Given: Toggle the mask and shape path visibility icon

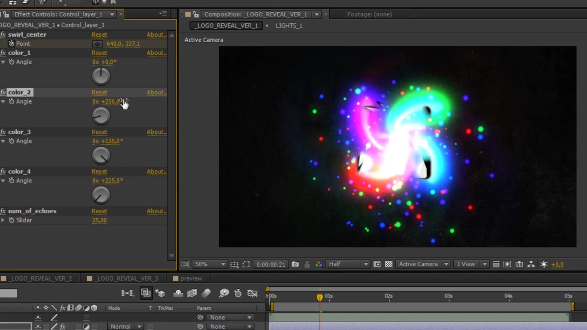Looking at the screenshot, I should (246, 264).
